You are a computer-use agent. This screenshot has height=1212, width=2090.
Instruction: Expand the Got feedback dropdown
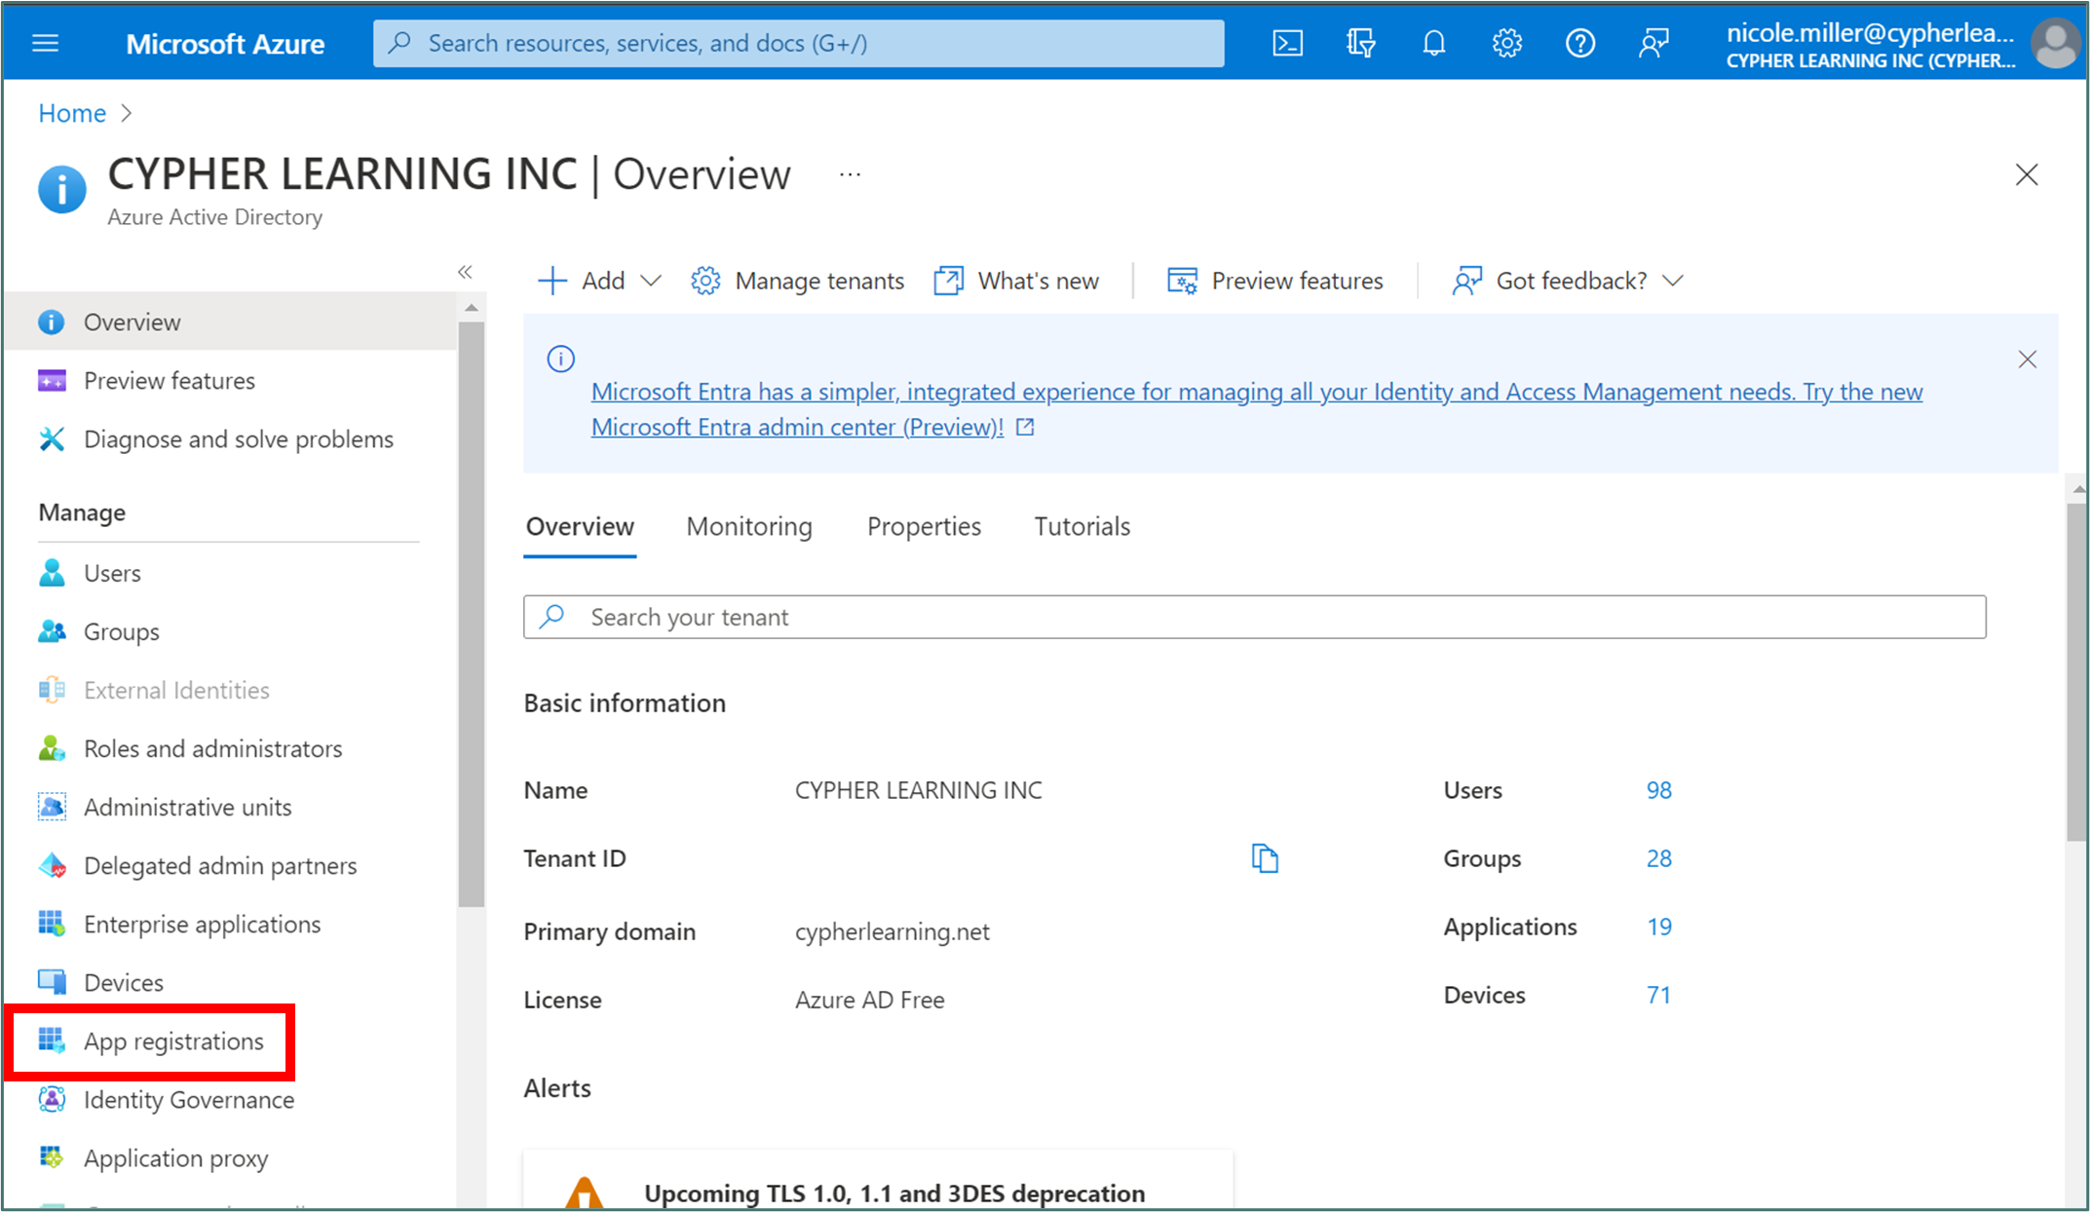pyautogui.click(x=1569, y=281)
